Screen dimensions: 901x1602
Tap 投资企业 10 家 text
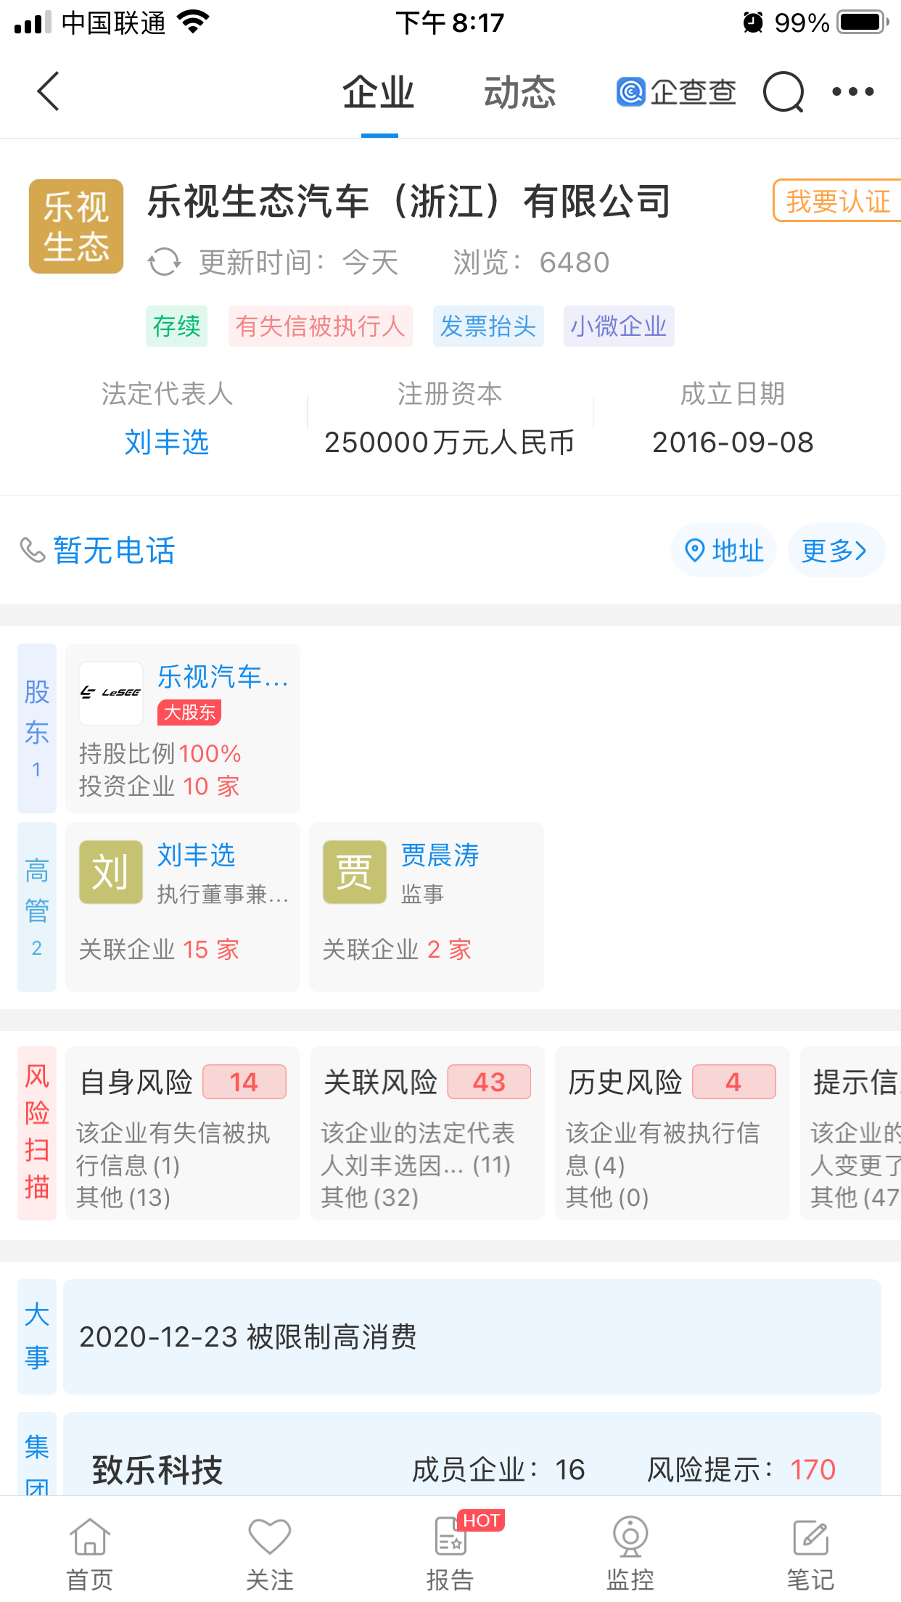click(x=159, y=786)
